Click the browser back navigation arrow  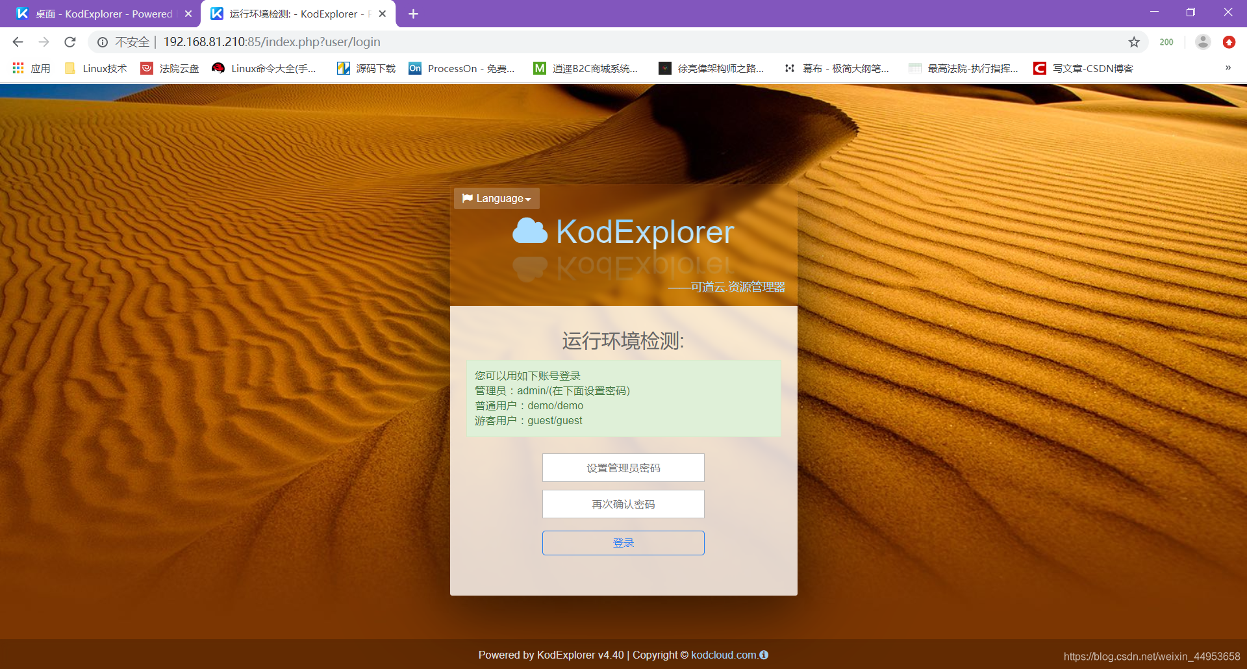tap(18, 42)
